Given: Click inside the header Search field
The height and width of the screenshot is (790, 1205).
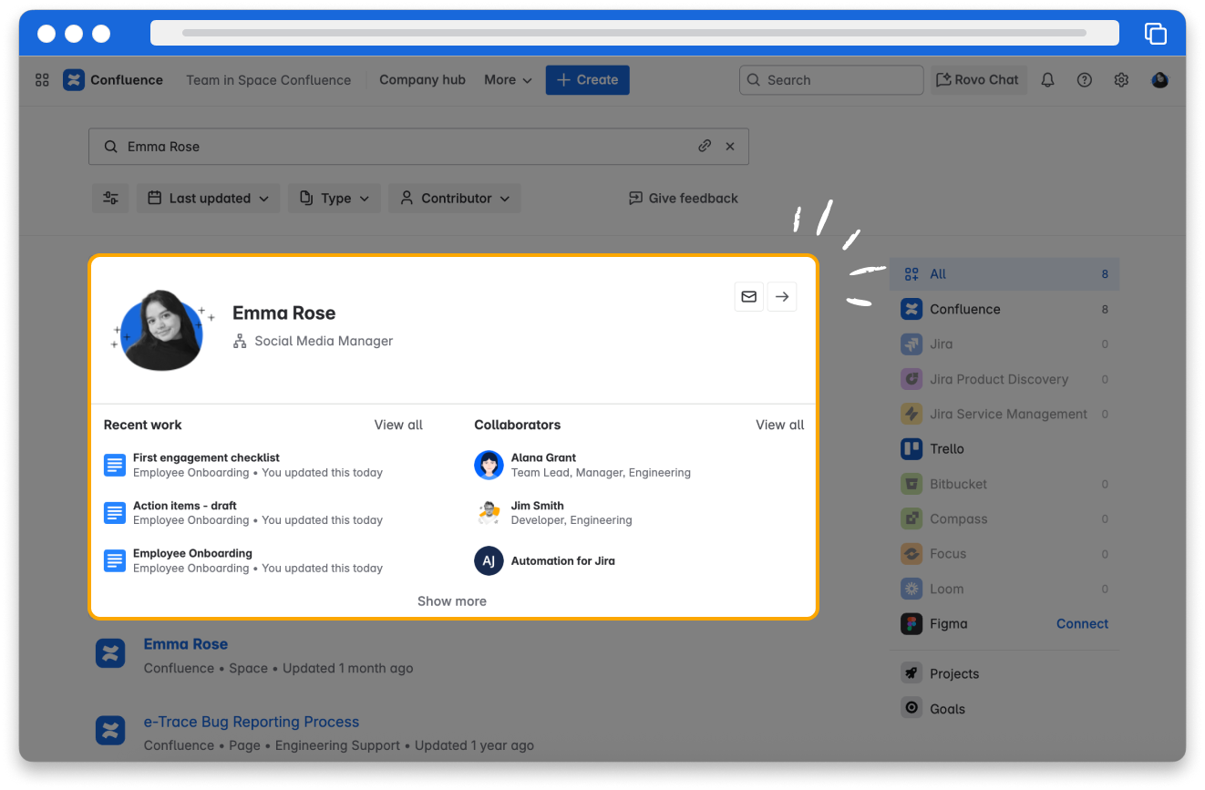Looking at the screenshot, I should pyautogui.click(x=831, y=80).
